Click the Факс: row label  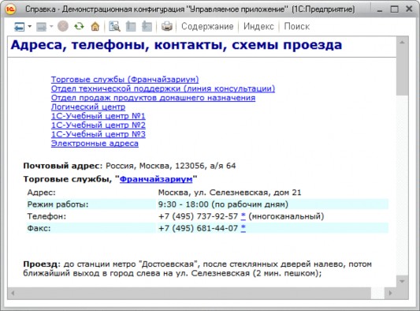click(39, 228)
